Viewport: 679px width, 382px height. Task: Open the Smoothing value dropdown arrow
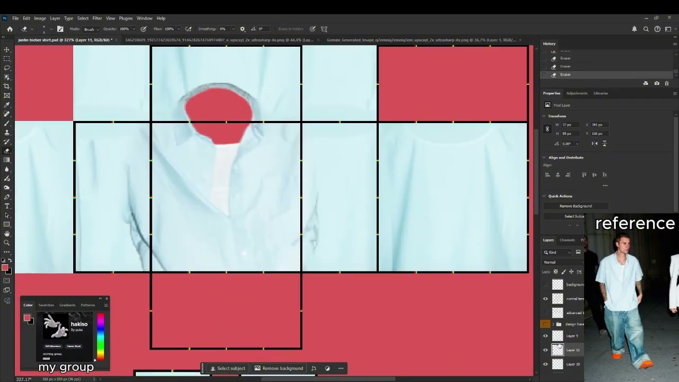tap(232, 29)
